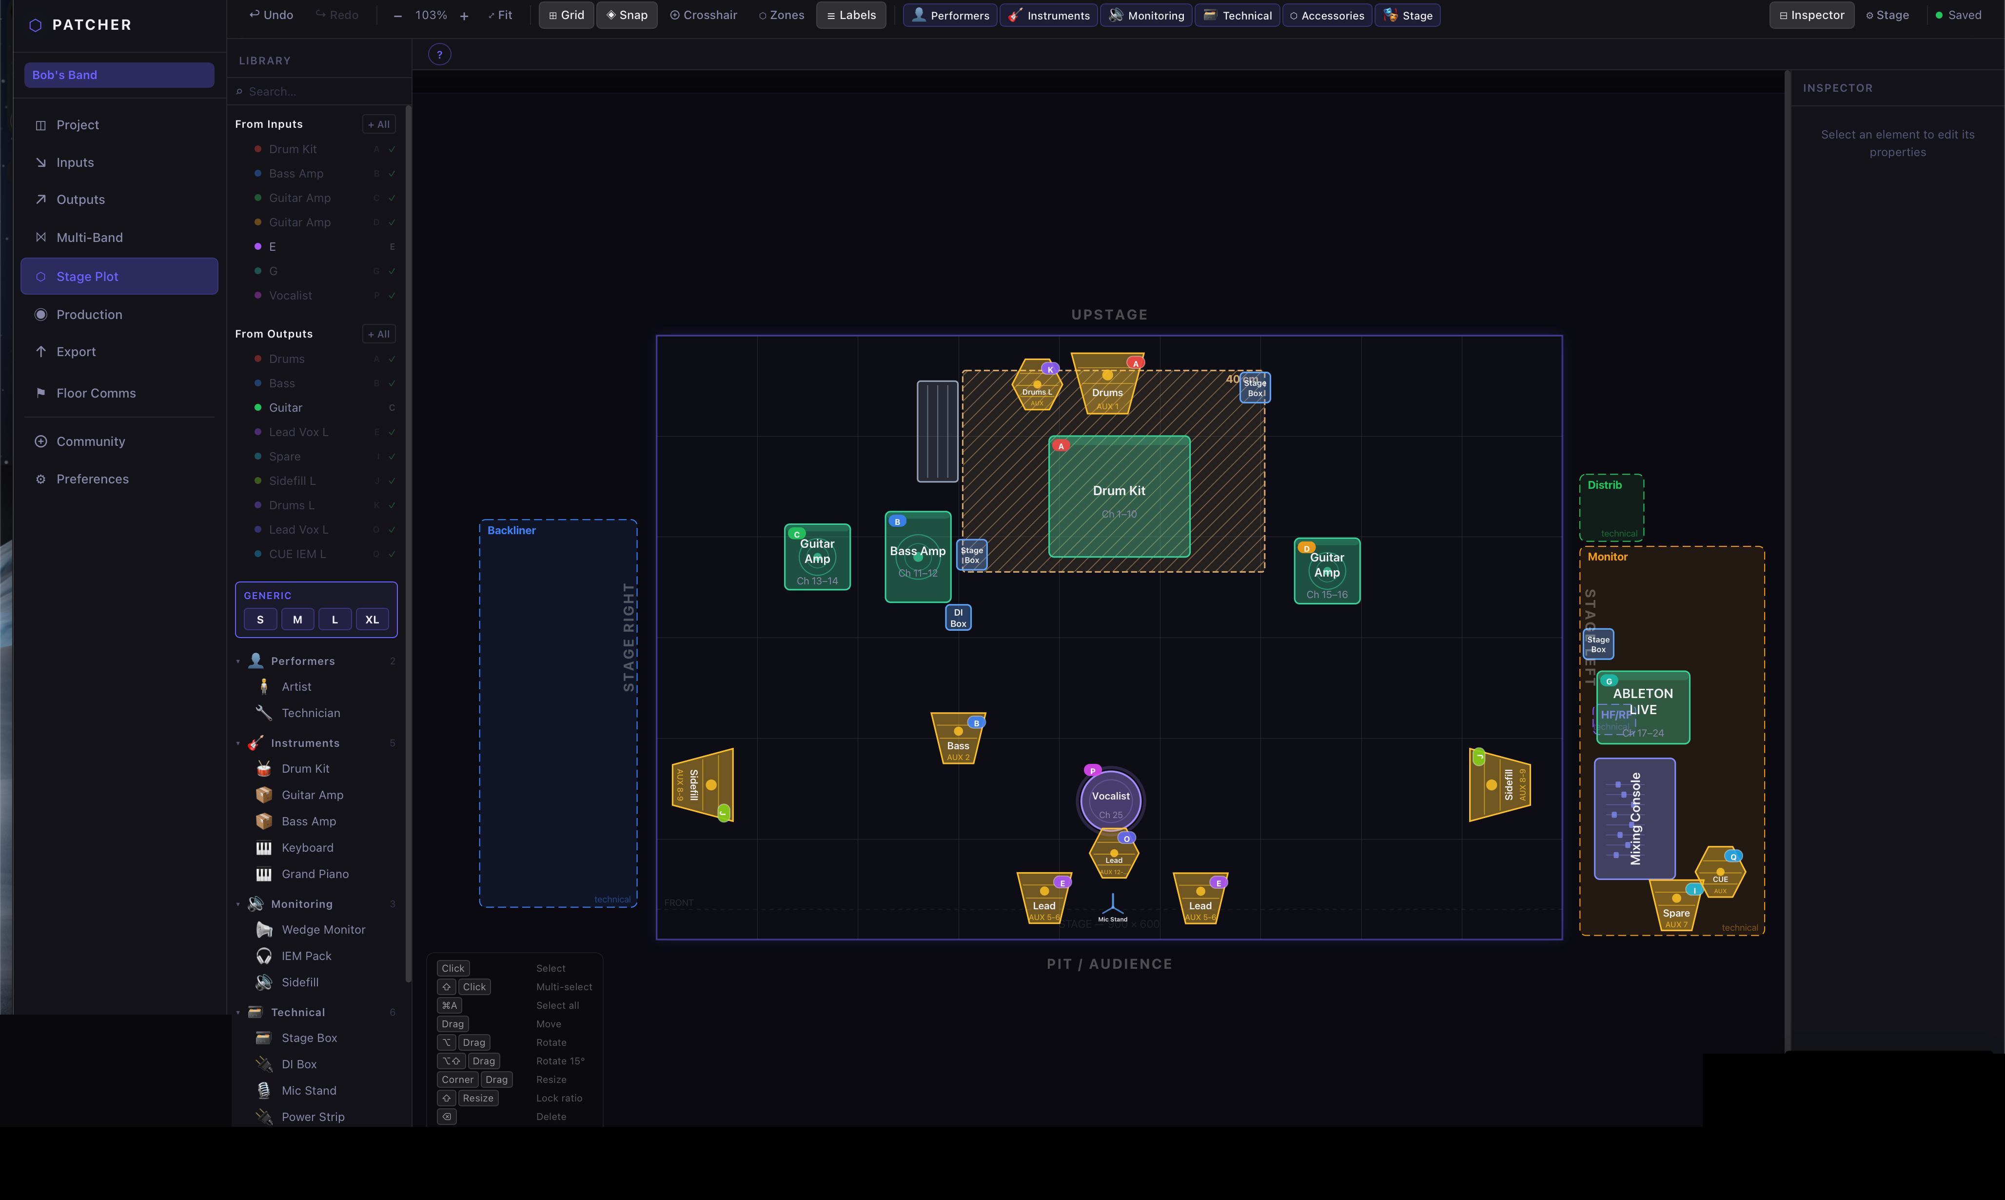Select the Mixing Console element

(x=1634, y=819)
